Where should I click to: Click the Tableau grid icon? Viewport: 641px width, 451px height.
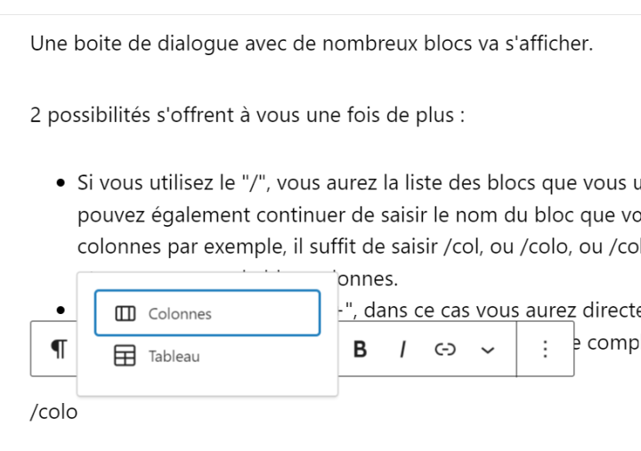pos(125,356)
